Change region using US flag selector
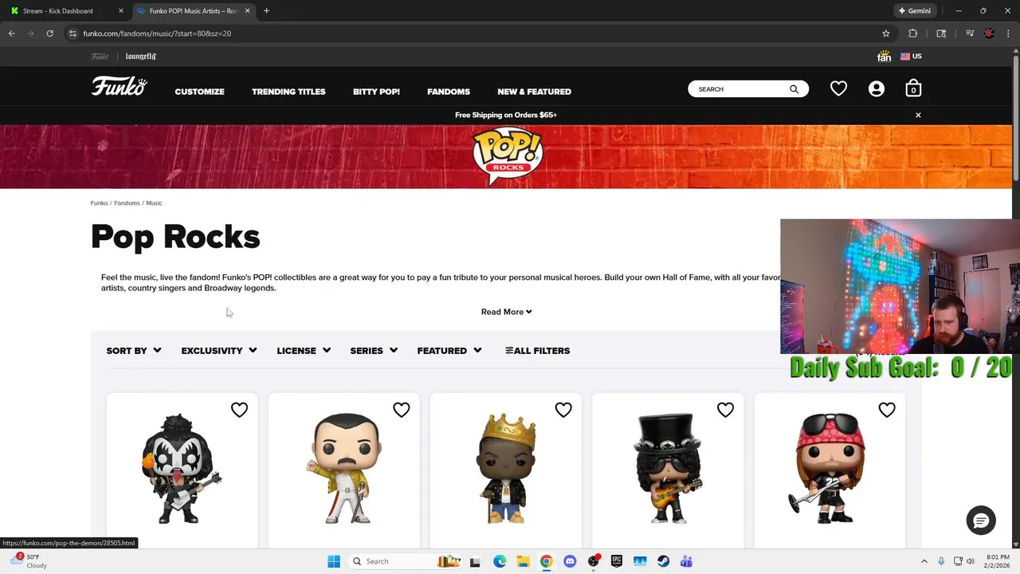This screenshot has height=574, width=1020. tap(911, 57)
